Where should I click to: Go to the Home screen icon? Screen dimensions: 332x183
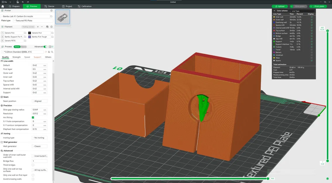(x=3, y=6)
